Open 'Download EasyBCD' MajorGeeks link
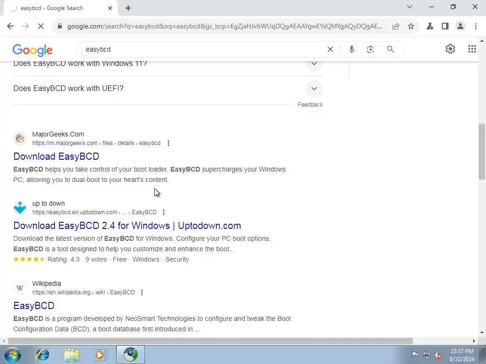Image resolution: width=486 pixels, height=364 pixels. pyautogui.click(x=56, y=156)
